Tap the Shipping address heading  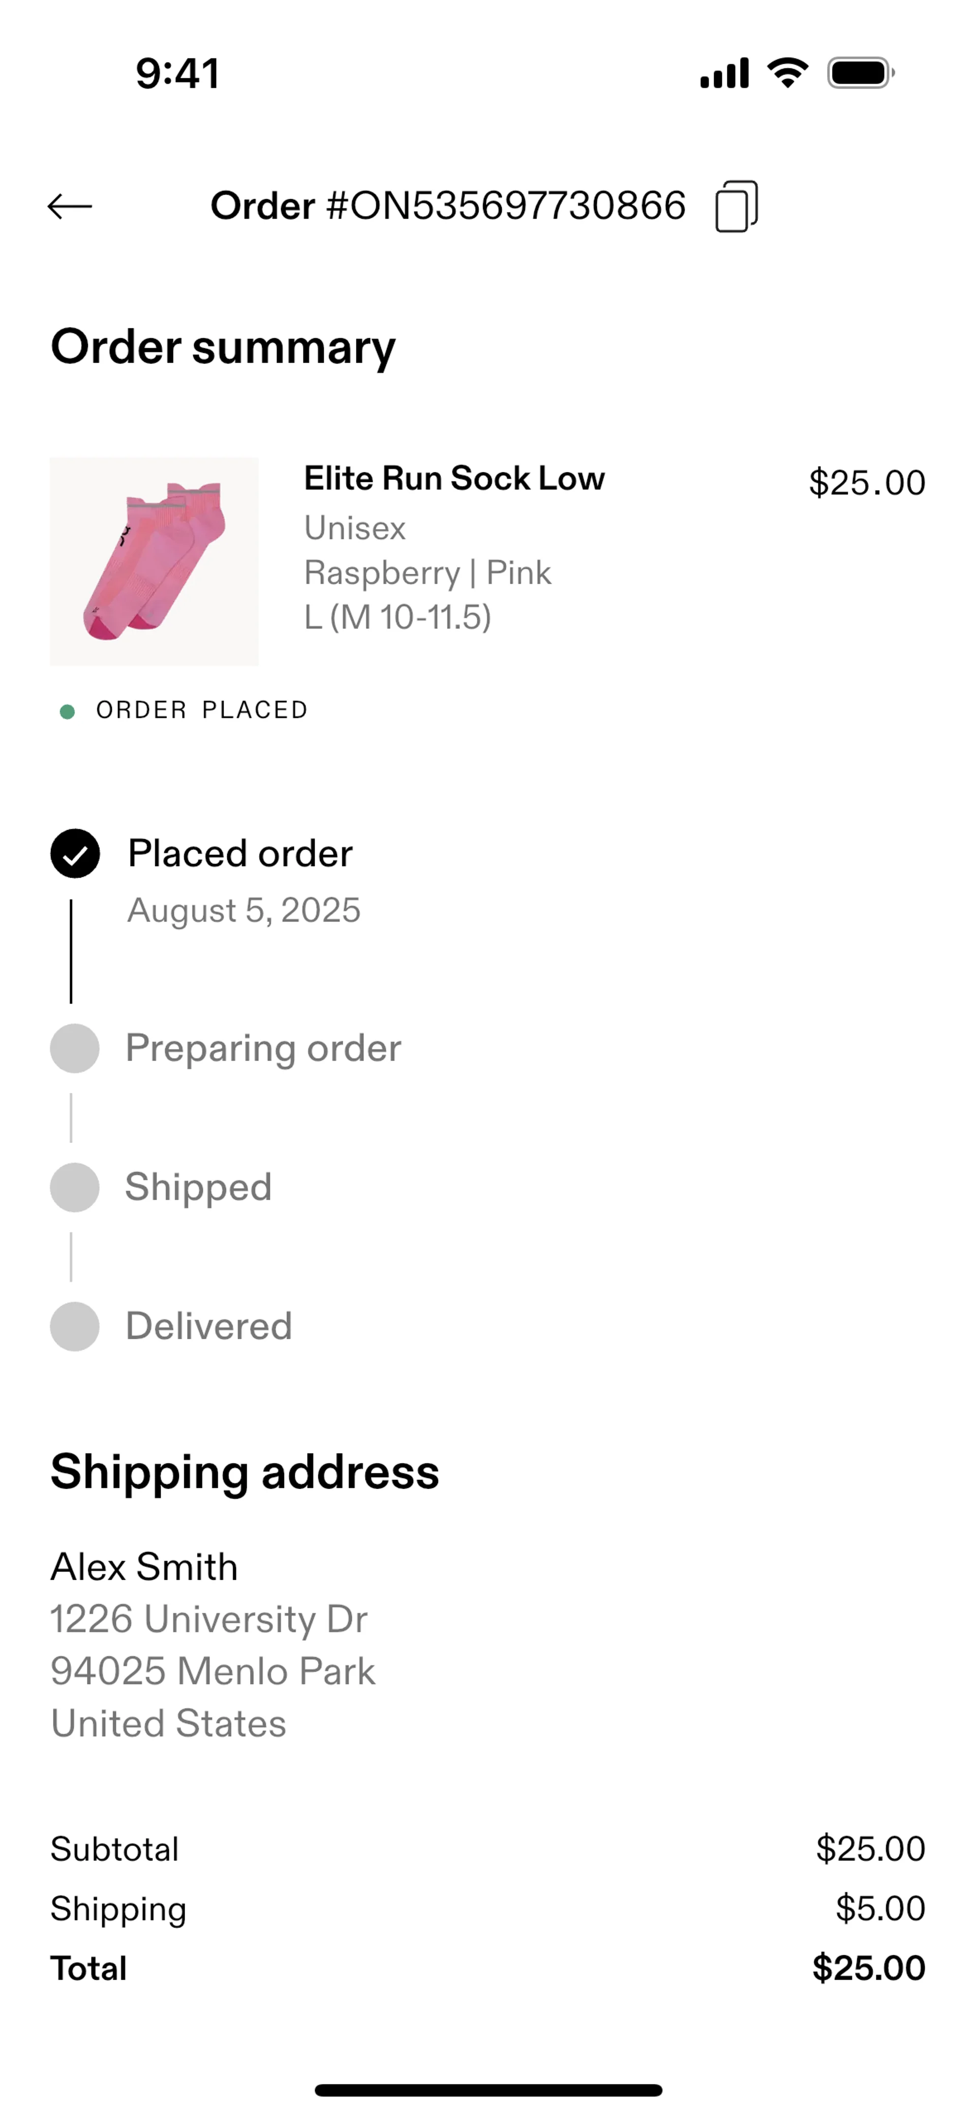point(245,1471)
